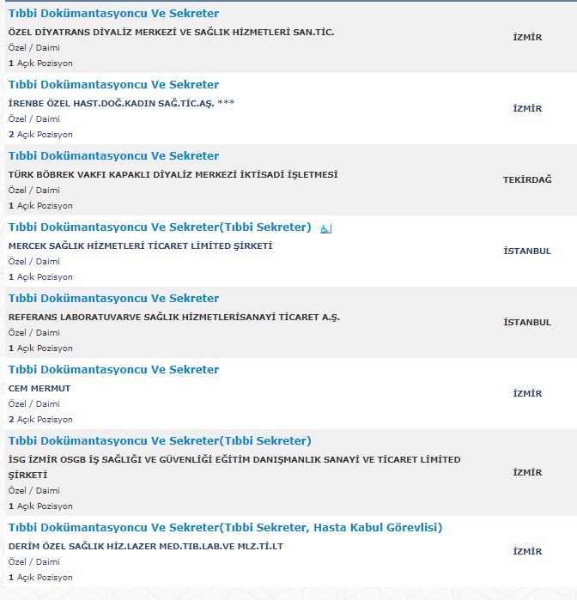Open the İSG İzmir OSGB job title link
577x600 pixels.
pos(160,441)
